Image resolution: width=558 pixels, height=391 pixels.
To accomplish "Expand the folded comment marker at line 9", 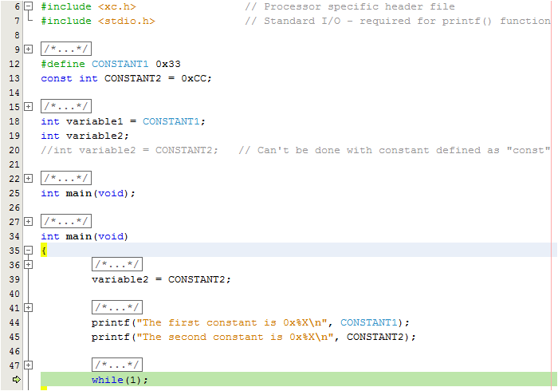I will (29, 49).
